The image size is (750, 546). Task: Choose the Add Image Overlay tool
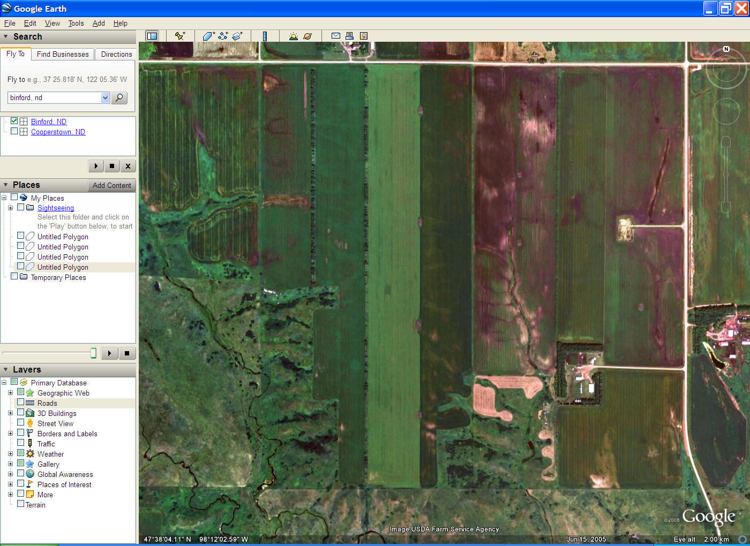tap(237, 36)
